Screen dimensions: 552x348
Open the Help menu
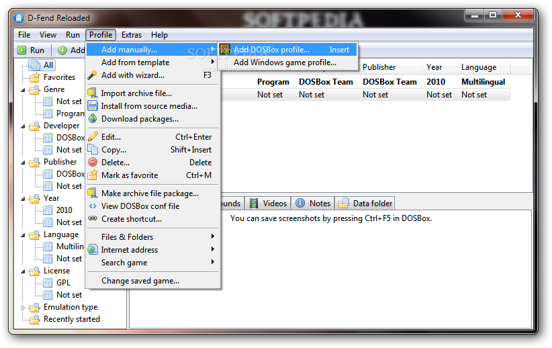[159, 35]
